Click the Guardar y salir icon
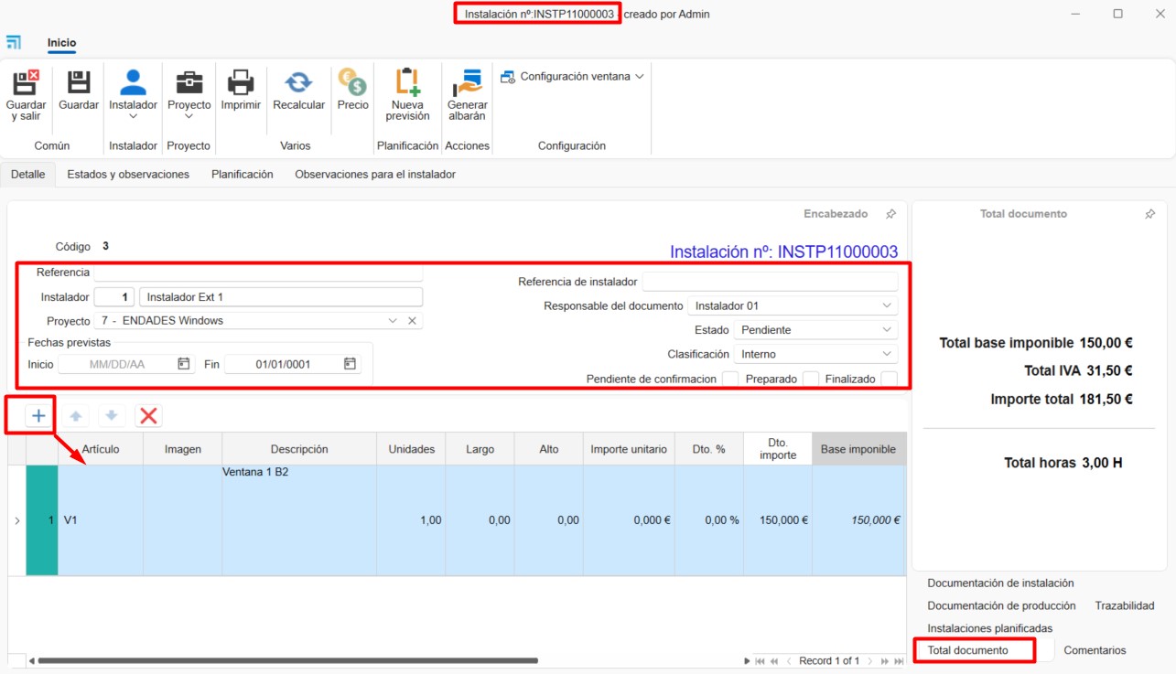 (26, 83)
